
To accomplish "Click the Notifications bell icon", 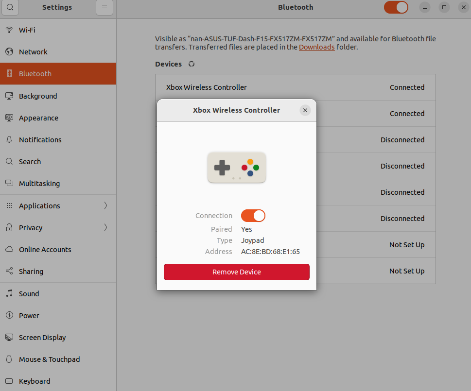I will click(x=9, y=139).
